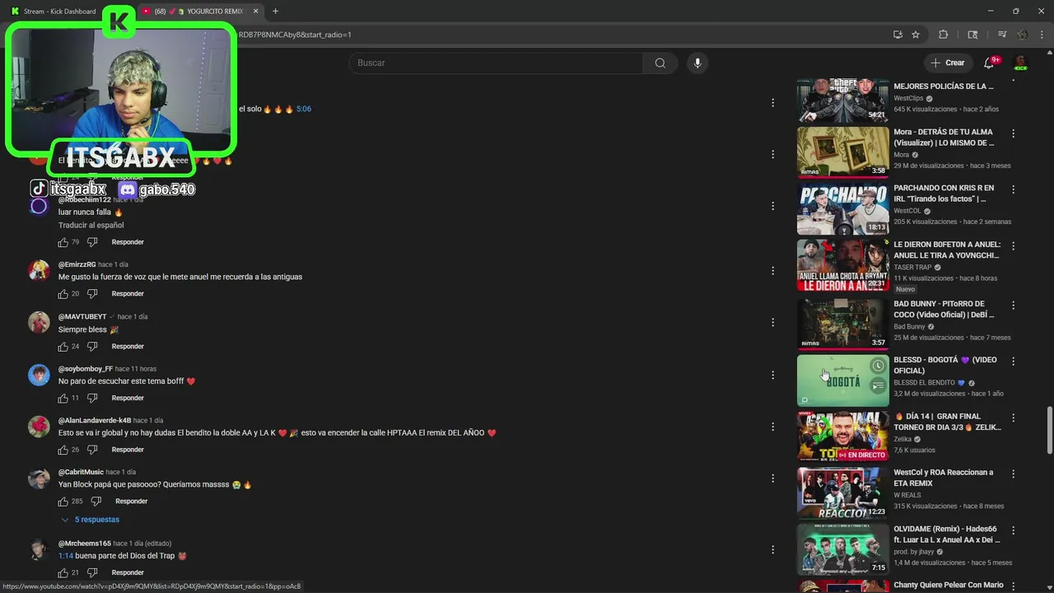Reply to @CabritMusic comment

click(x=132, y=502)
